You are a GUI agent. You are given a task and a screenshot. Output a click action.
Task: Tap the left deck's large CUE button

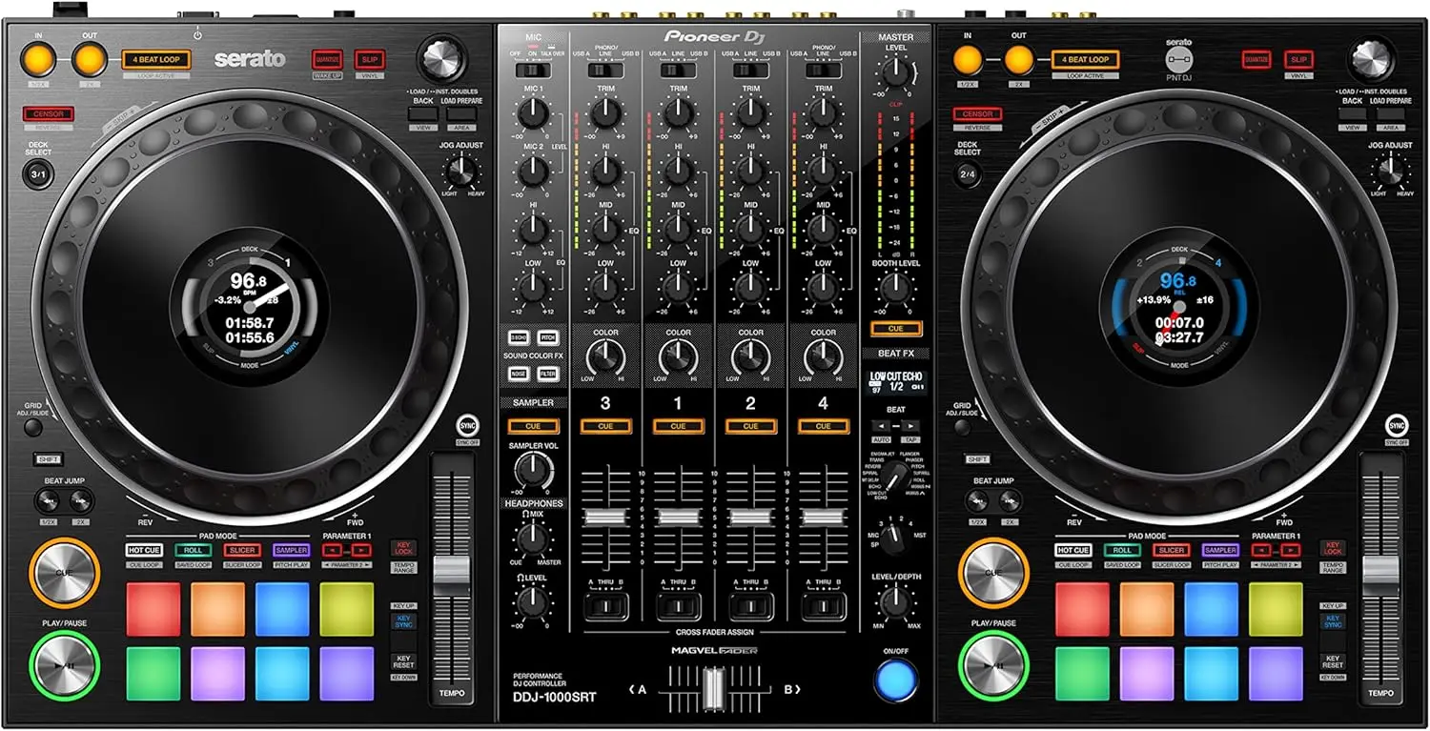[63, 573]
